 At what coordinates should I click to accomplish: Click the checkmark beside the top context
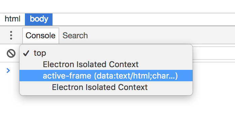(x=26, y=53)
